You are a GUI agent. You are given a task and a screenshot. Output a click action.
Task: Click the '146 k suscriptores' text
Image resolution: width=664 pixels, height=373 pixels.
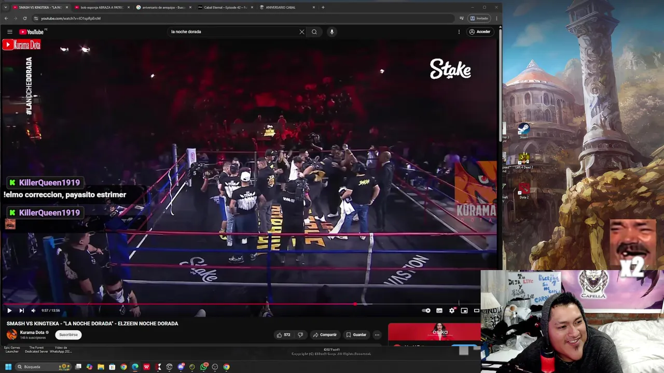(33, 338)
